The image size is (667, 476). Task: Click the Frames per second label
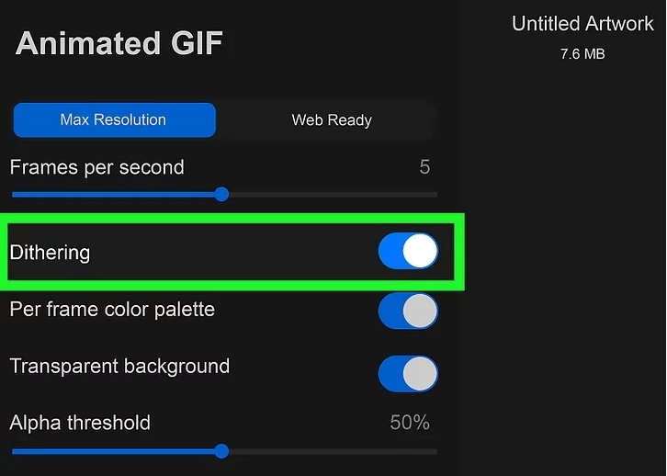point(96,167)
